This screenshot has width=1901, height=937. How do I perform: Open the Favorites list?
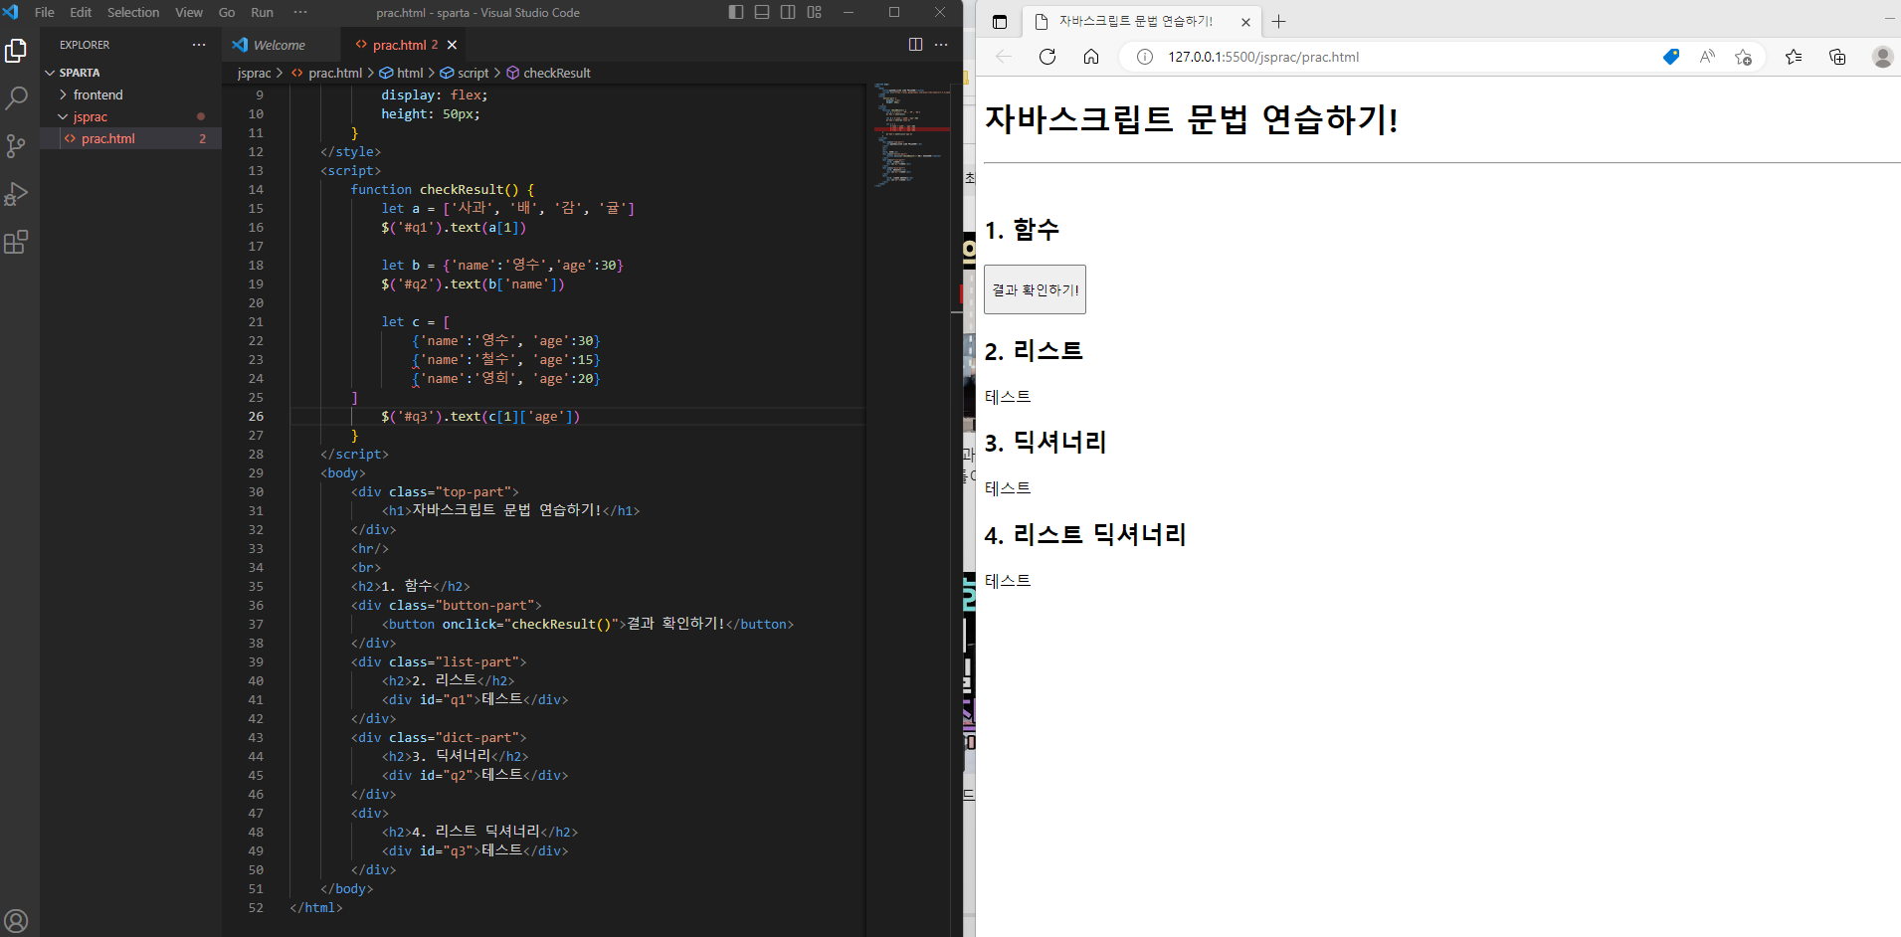pos(1794,57)
